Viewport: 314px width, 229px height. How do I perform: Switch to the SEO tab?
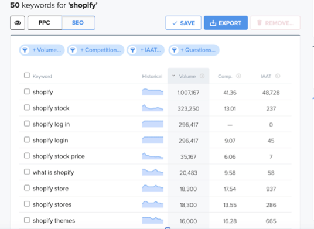click(x=78, y=23)
